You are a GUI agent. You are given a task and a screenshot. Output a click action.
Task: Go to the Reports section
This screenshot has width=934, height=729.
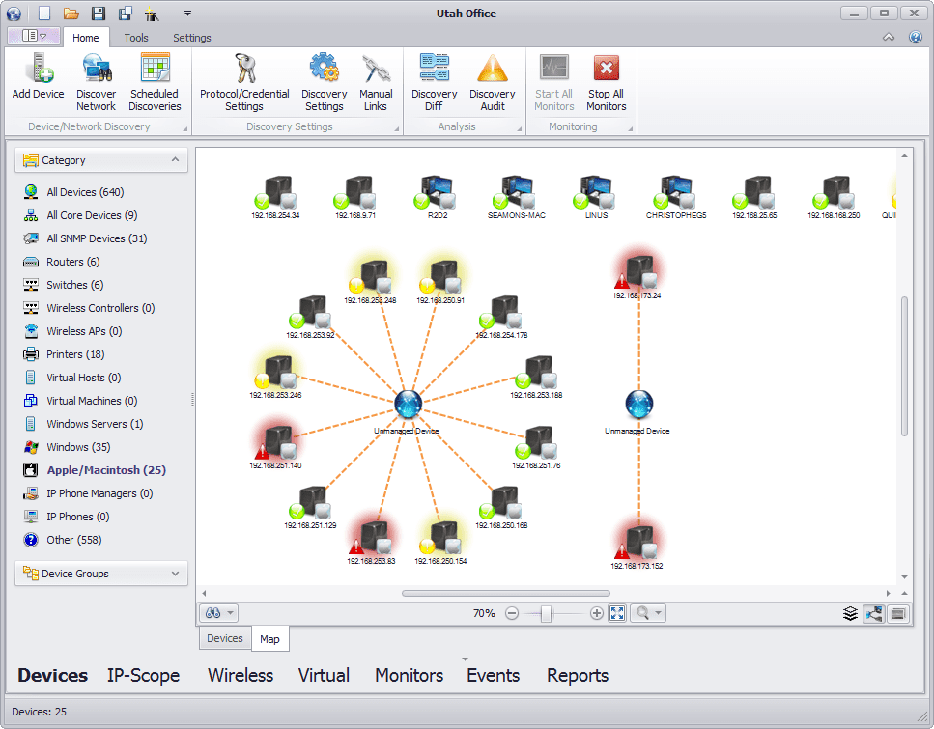[x=578, y=675]
